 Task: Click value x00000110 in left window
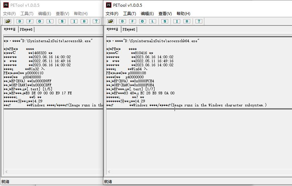click(34, 73)
